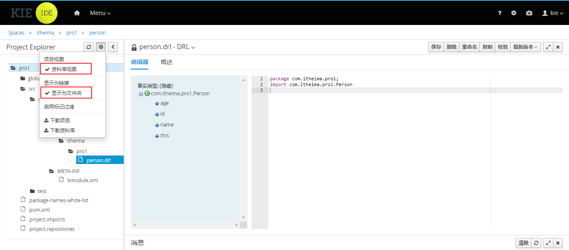Open the Menu dropdown in header

(x=100, y=13)
